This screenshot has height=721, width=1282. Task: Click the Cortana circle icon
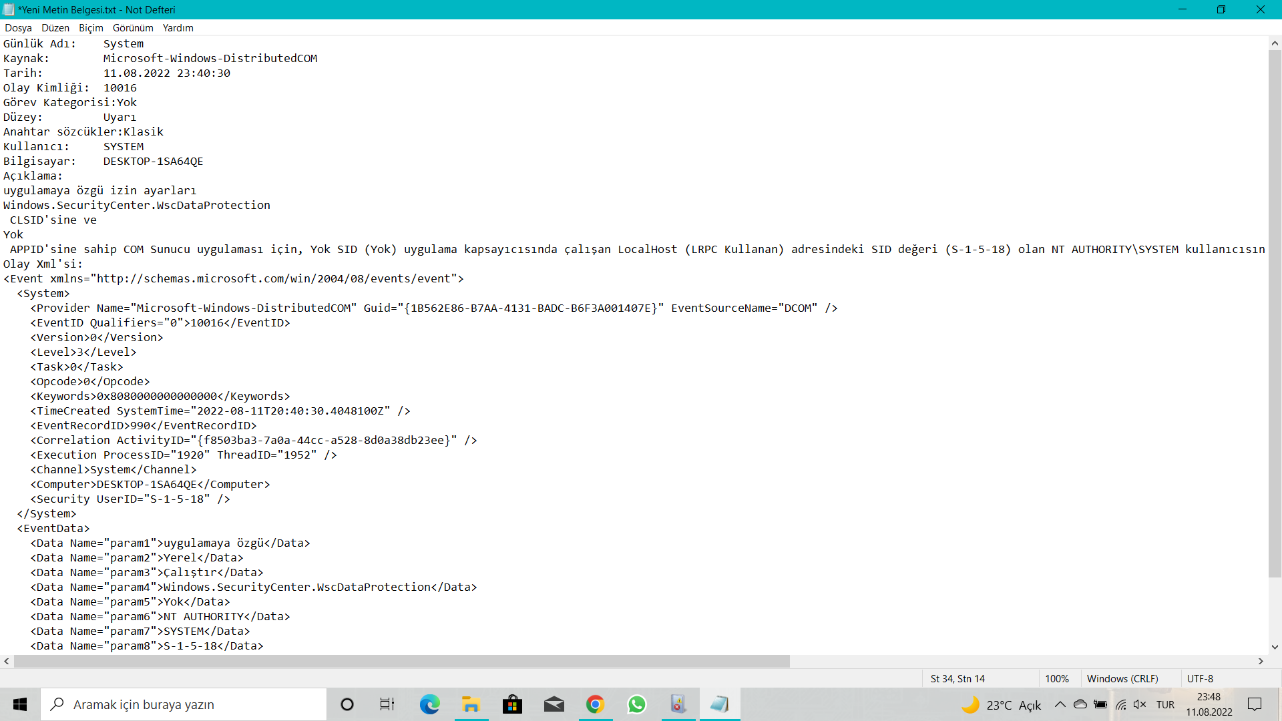[x=347, y=704]
